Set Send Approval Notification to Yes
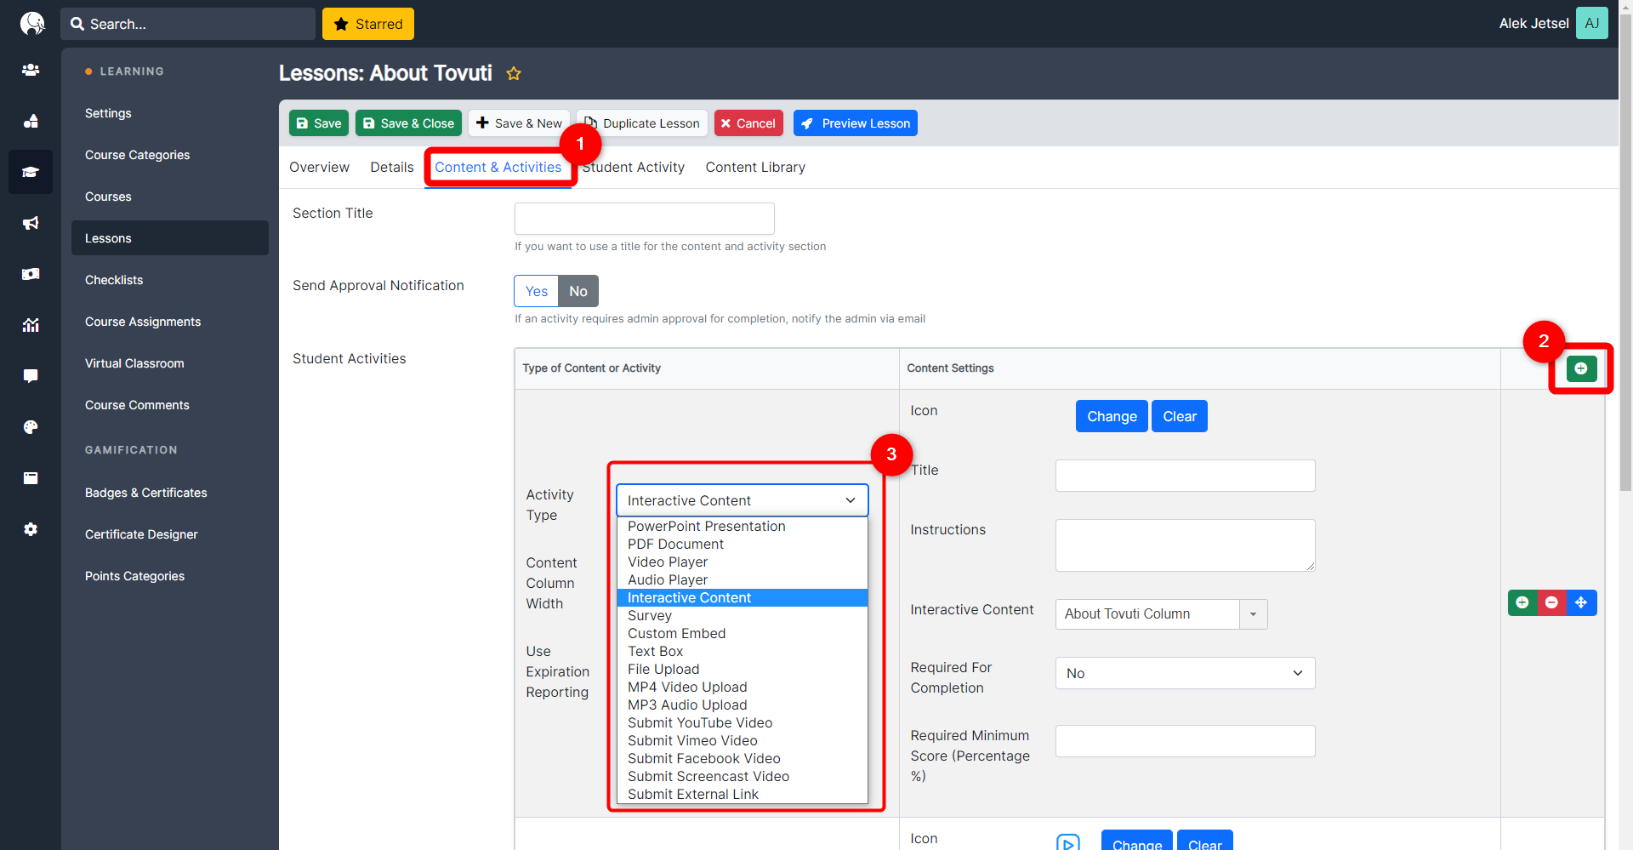Screen dimensions: 1633x850 click(536, 291)
